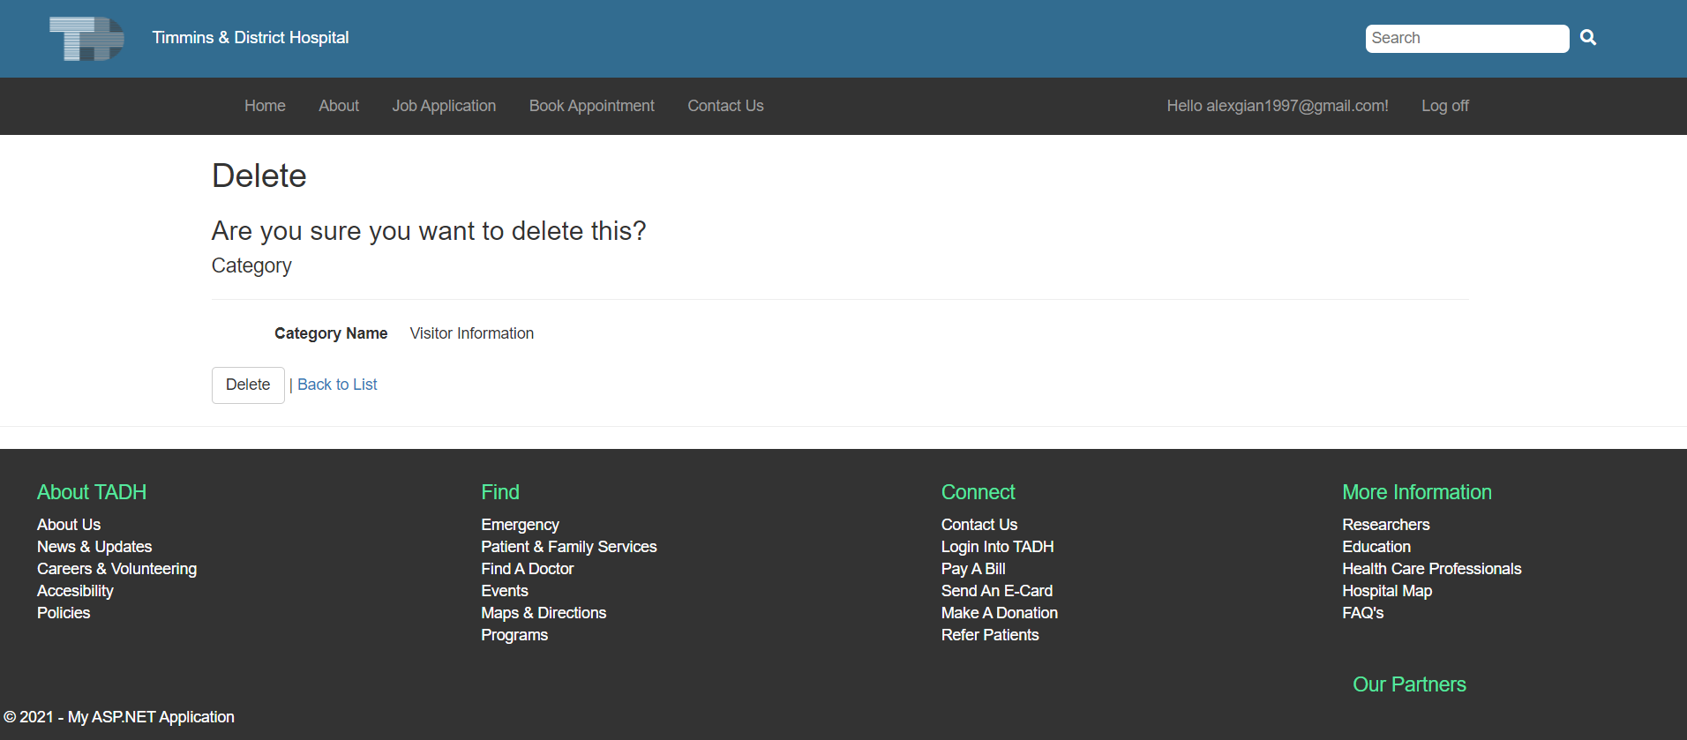Viewport: 1687px width, 740px height.
Task: Click the magnifying glass search icon
Action: 1588,38
